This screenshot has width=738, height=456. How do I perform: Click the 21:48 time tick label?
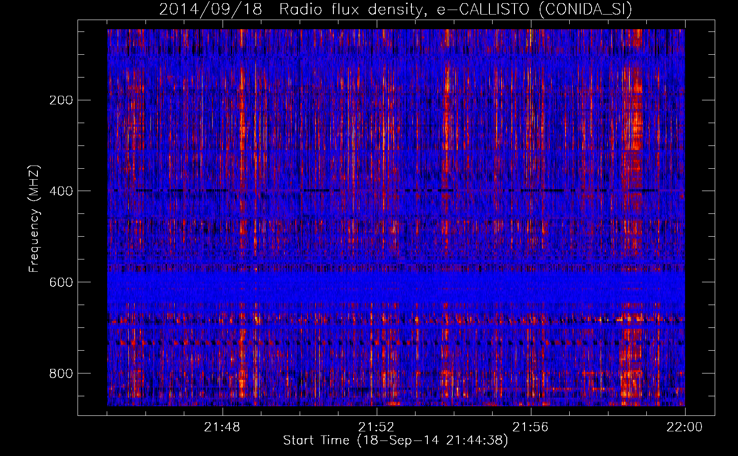coord(222,427)
